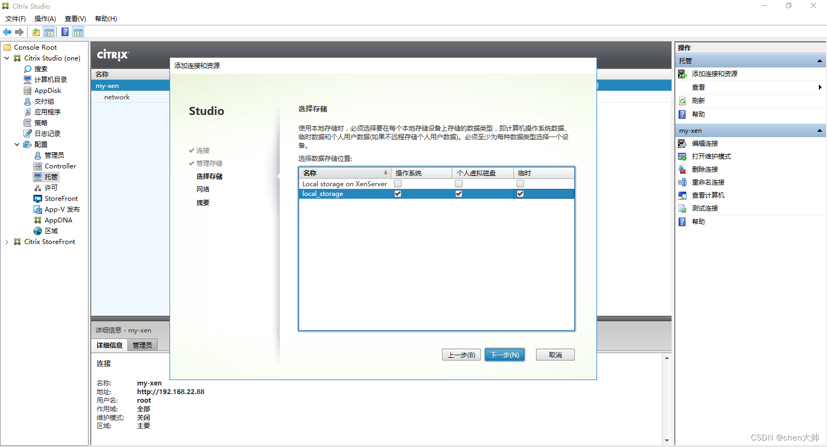
Task: Collapse the 配置 tree node
Action: point(17,145)
